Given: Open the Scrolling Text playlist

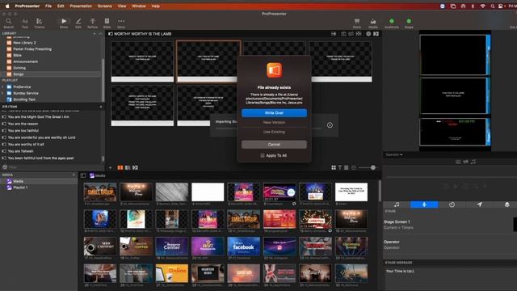Looking at the screenshot, I should 24,99.
